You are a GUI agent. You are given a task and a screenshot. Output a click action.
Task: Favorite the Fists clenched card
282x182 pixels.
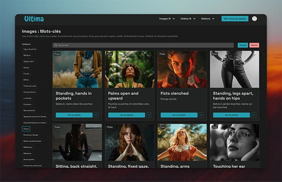(201, 115)
